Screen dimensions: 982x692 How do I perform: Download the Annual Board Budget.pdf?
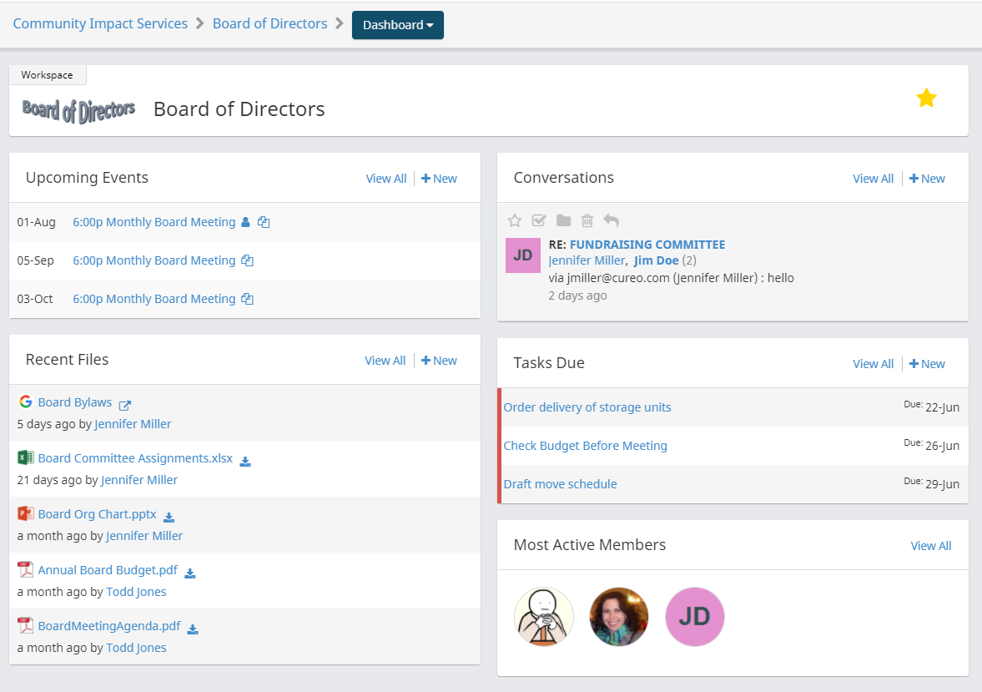pos(190,573)
